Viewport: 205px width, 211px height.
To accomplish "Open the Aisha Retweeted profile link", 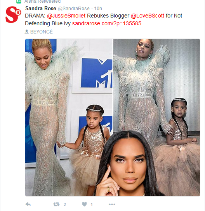I will pos(42,1).
